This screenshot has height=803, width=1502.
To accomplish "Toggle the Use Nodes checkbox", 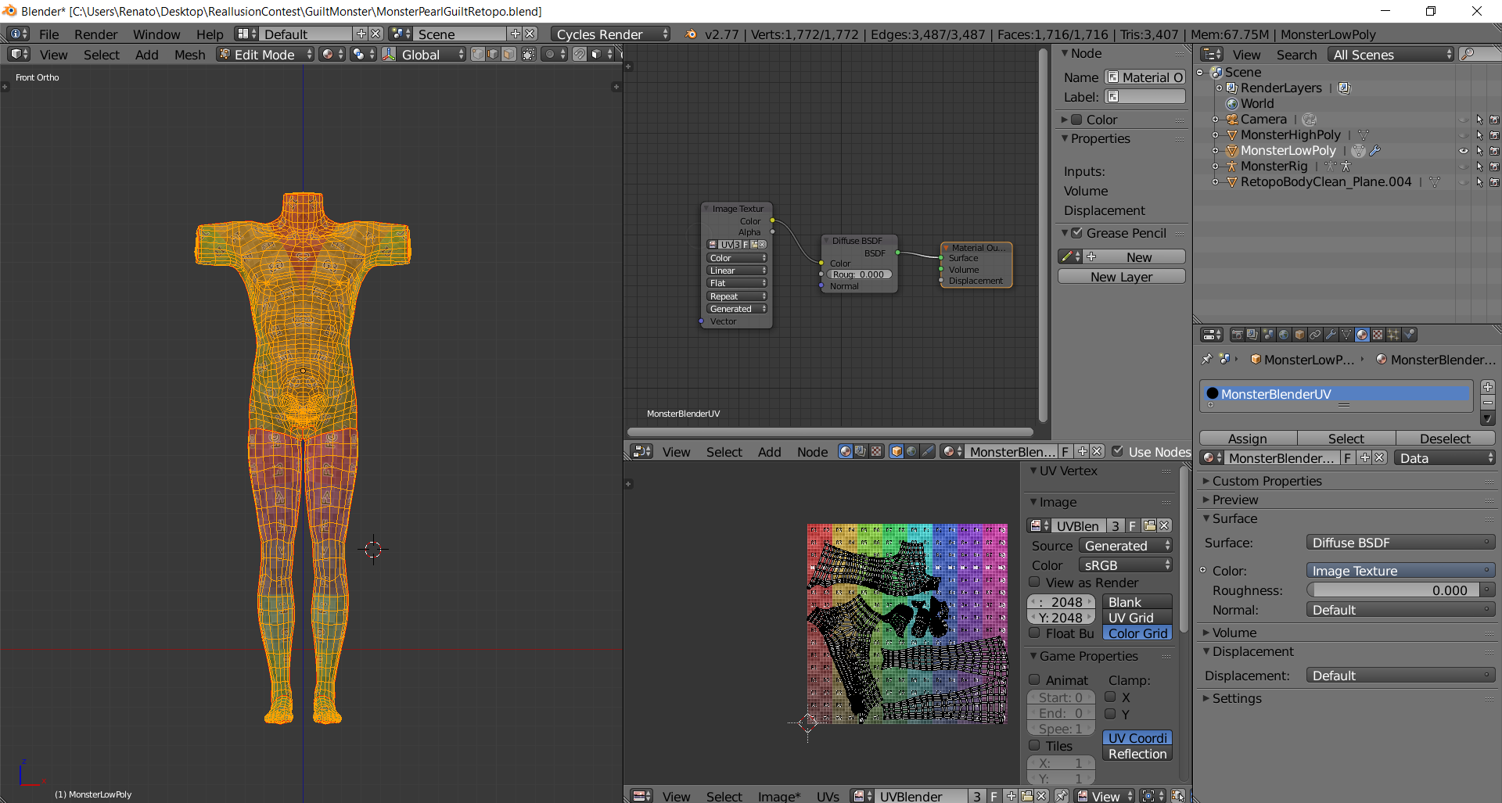I will pos(1118,451).
